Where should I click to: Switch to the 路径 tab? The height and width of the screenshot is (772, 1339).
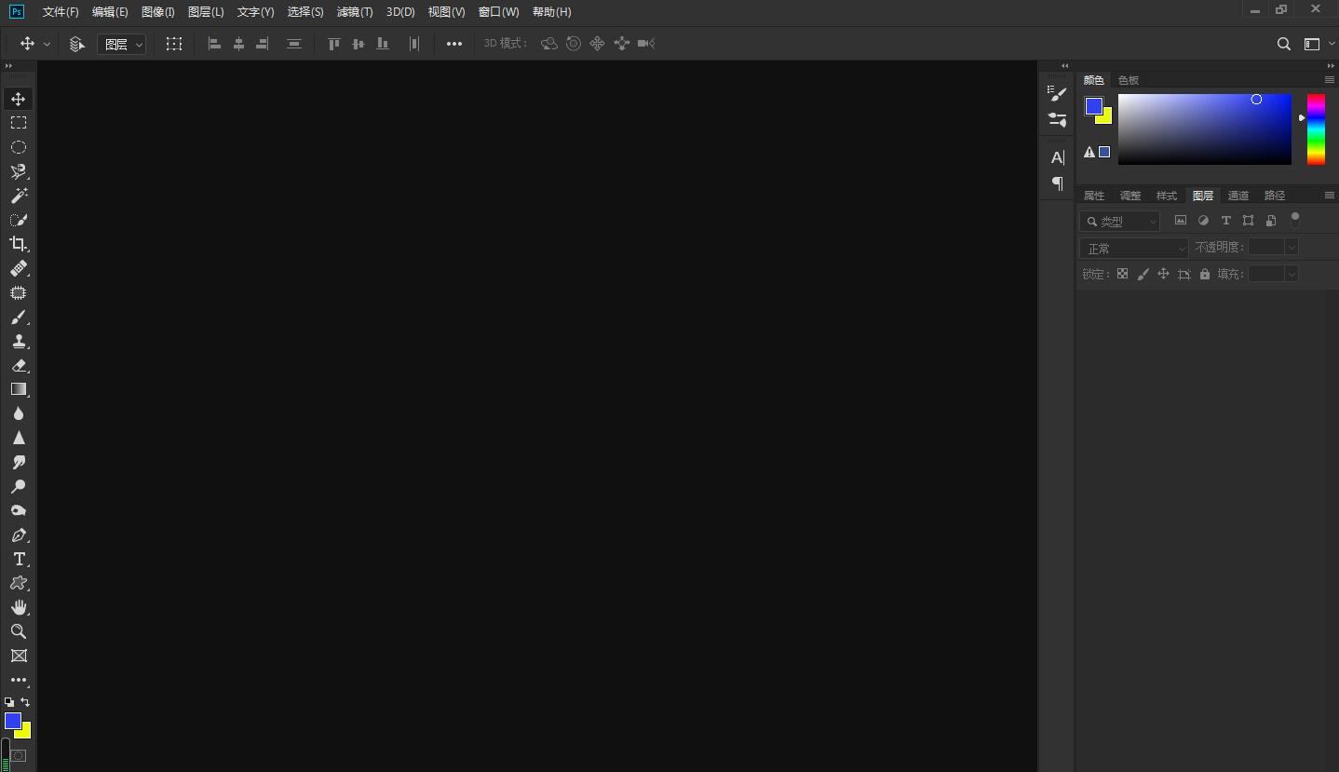click(x=1275, y=196)
